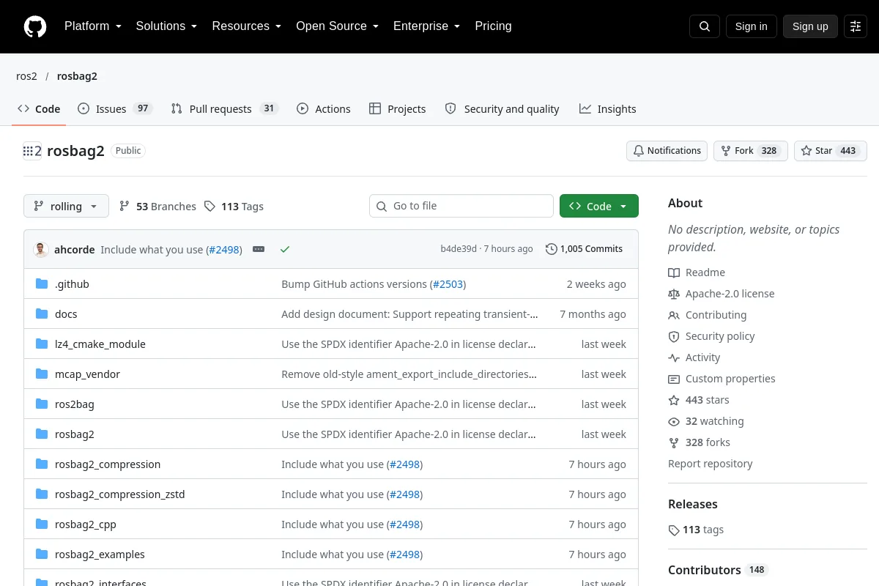
Task: Open pull request #2503 link
Action: pyautogui.click(x=448, y=284)
